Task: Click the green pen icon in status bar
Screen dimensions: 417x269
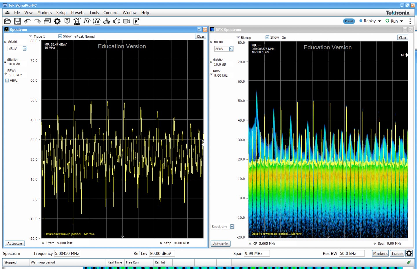Action: point(409,262)
